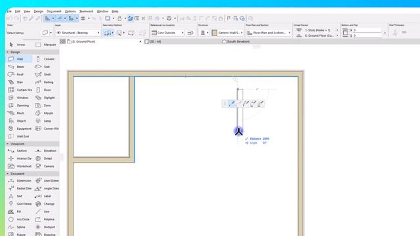Image resolution: width=420 pixels, height=236 pixels.
Task: Select the Dimension tool
Action: pyautogui.click(x=20, y=181)
